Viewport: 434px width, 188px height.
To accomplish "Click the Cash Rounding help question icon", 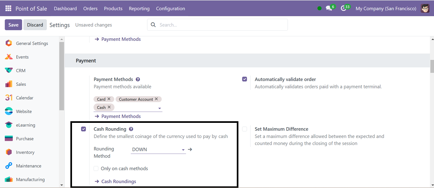I will coord(131,129).
